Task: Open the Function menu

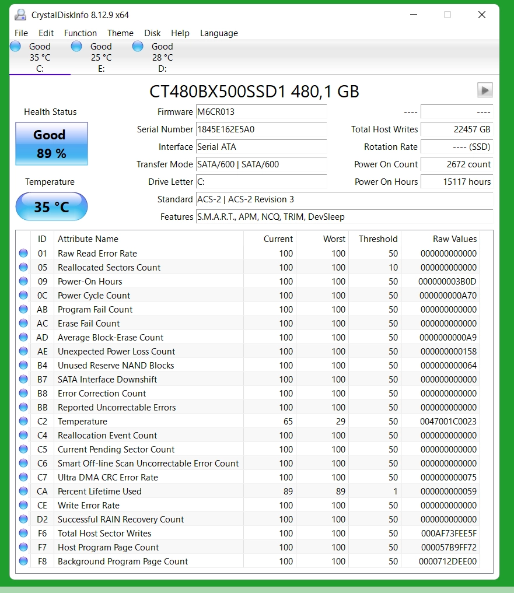Action: pyautogui.click(x=81, y=33)
